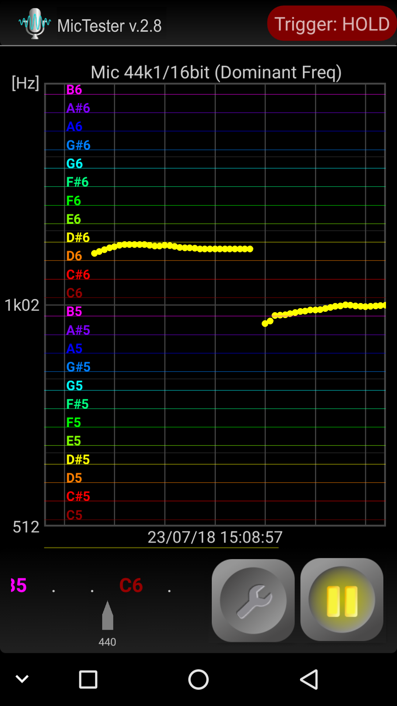Tap the 440 tuning pointer marker
This screenshot has width=397, height=706.
point(107,615)
